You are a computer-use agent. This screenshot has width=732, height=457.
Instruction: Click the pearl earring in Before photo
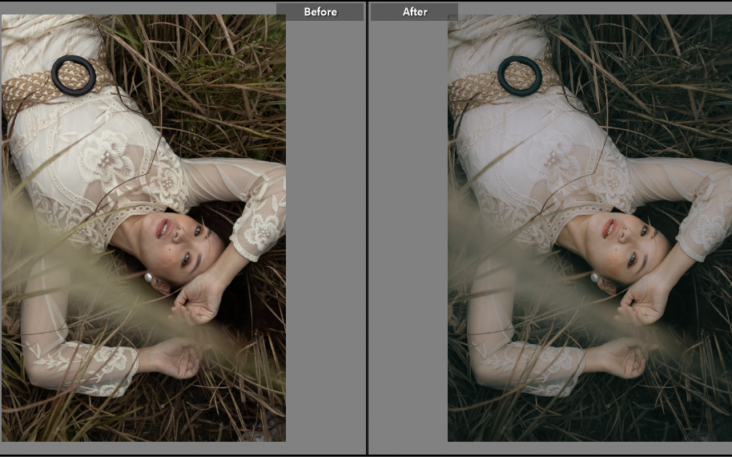[148, 277]
